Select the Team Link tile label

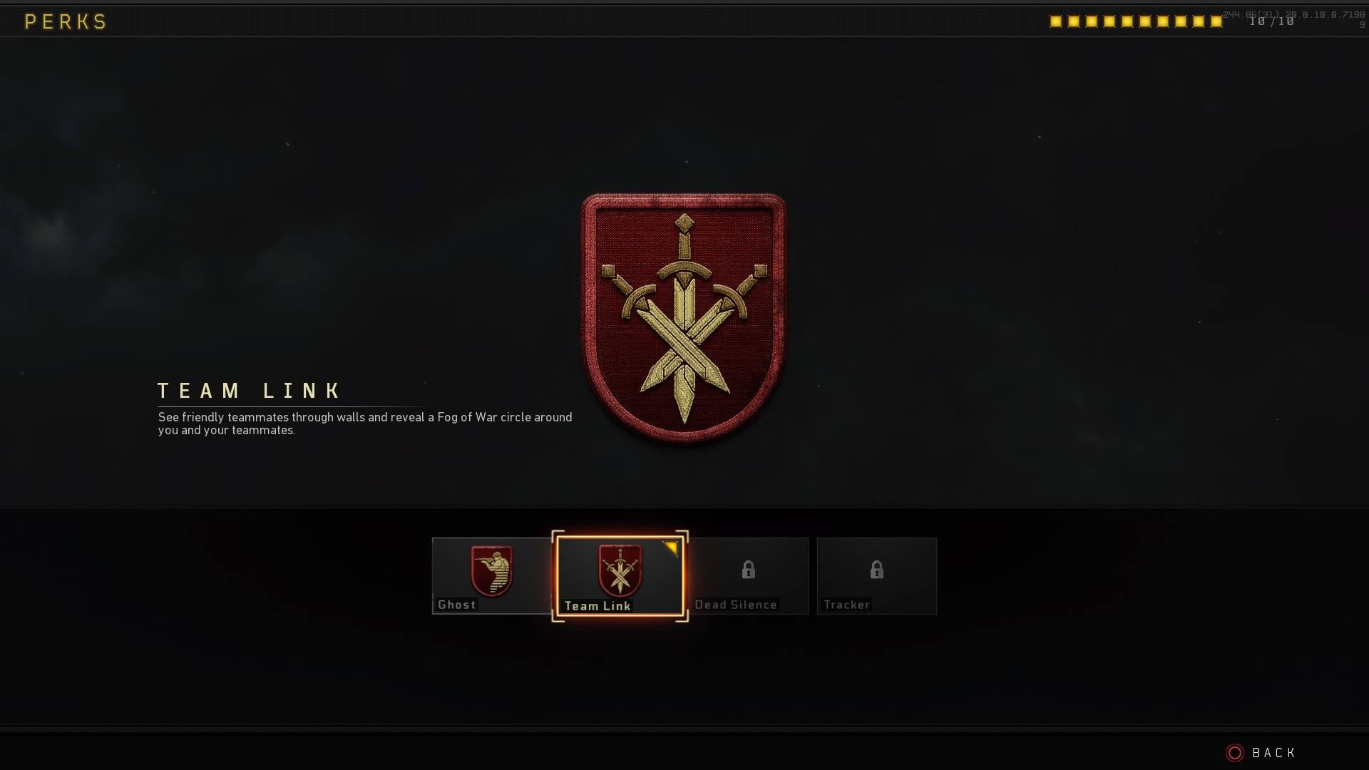click(x=598, y=606)
